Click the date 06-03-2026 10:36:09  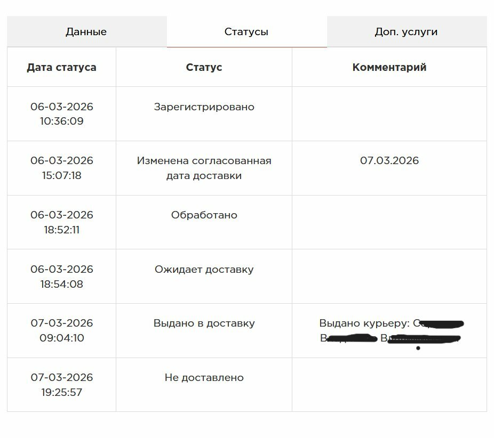(x=62, y=114)
